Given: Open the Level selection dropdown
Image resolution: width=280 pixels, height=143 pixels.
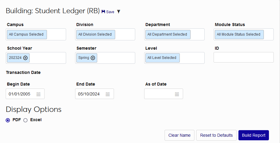Looking at the screenshot, I should click(x=174, y=58).
